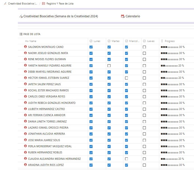The image size is (194, 170).
Task: Click the person icon beside PERLA MONSERRAT VASQUEZ VIDAL
Action: pos(25,146)
